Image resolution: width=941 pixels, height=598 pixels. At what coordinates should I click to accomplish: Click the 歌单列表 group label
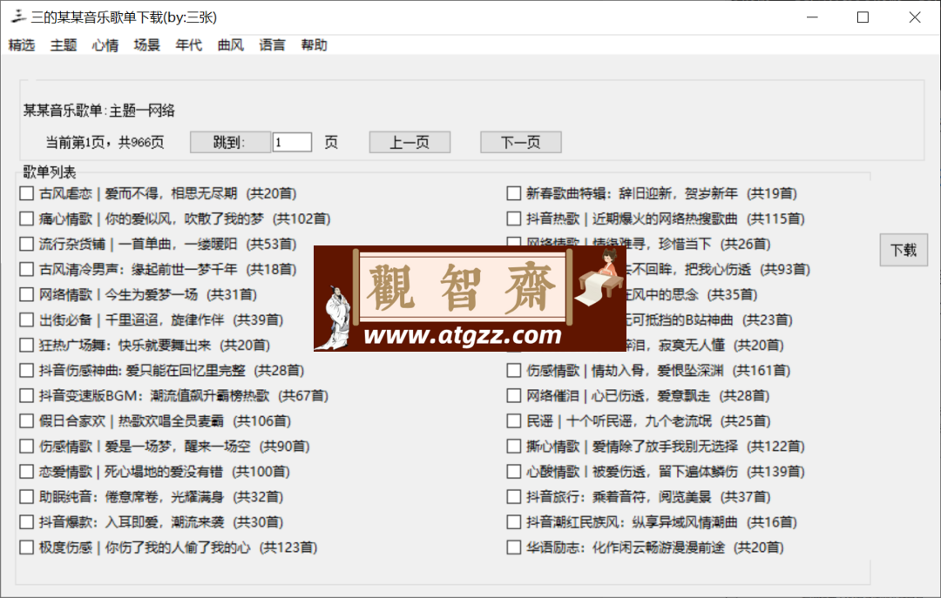[49, 172]
